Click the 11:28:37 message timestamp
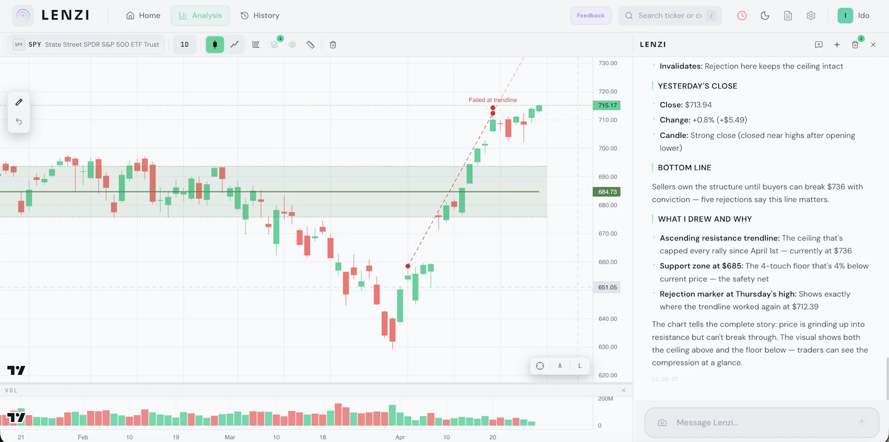 665,379
